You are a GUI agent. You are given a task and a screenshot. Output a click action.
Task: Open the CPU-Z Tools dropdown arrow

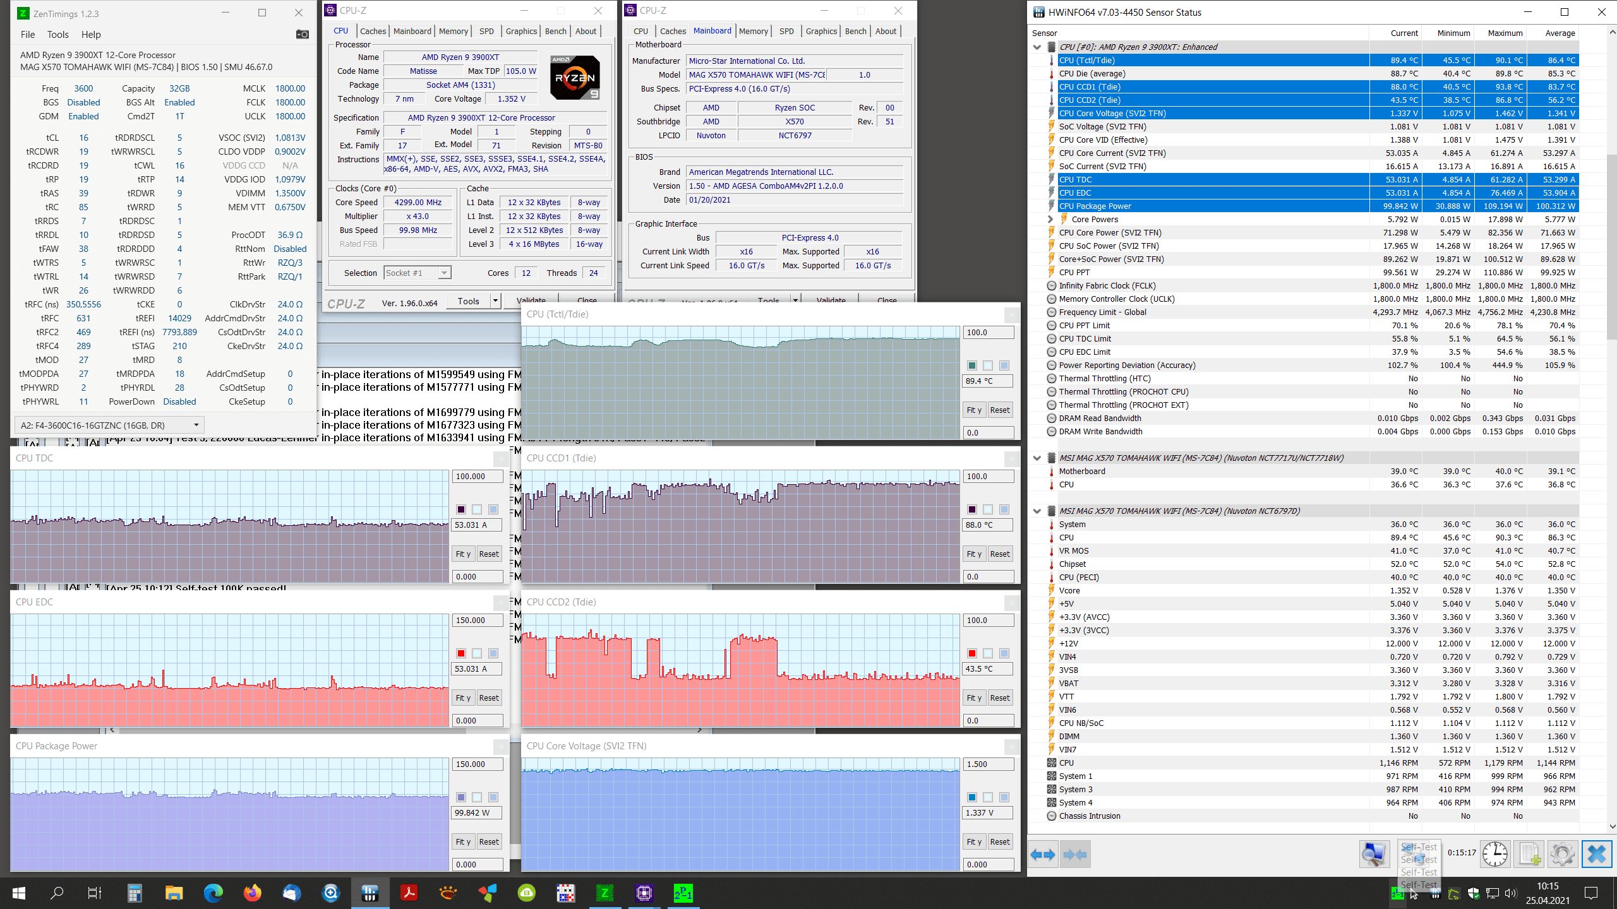coord(496,301)
